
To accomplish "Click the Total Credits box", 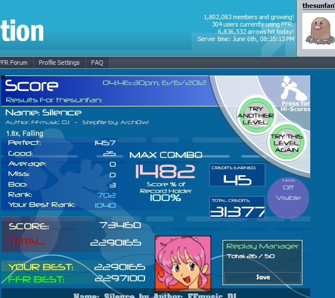I will coord(237,208).
